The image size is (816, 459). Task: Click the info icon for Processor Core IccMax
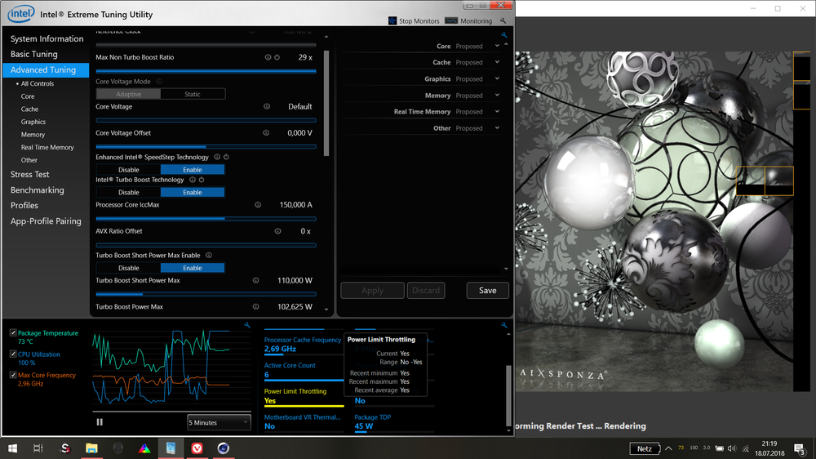pyautogui.click(x=258, y=205)
